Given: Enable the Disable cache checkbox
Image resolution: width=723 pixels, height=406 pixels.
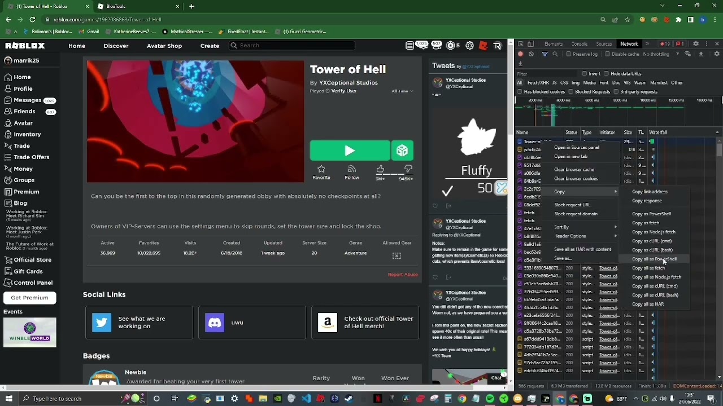Looking at the screenshot, I should tap(608, 54).
